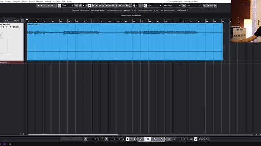
Task: Toggle the Snap on/off button
Action: point(145,6)
